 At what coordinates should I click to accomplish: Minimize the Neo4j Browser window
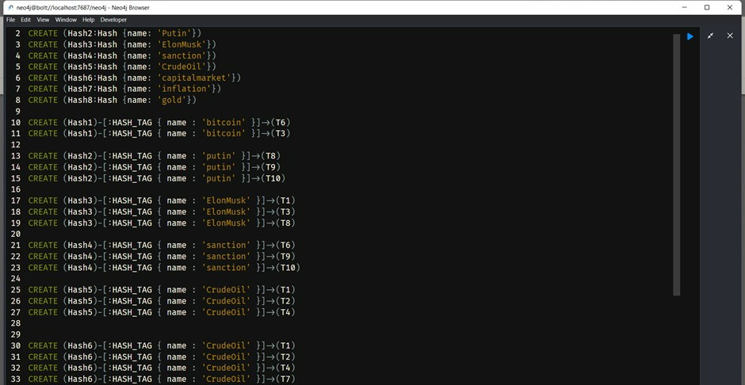(x=685, y=7)
